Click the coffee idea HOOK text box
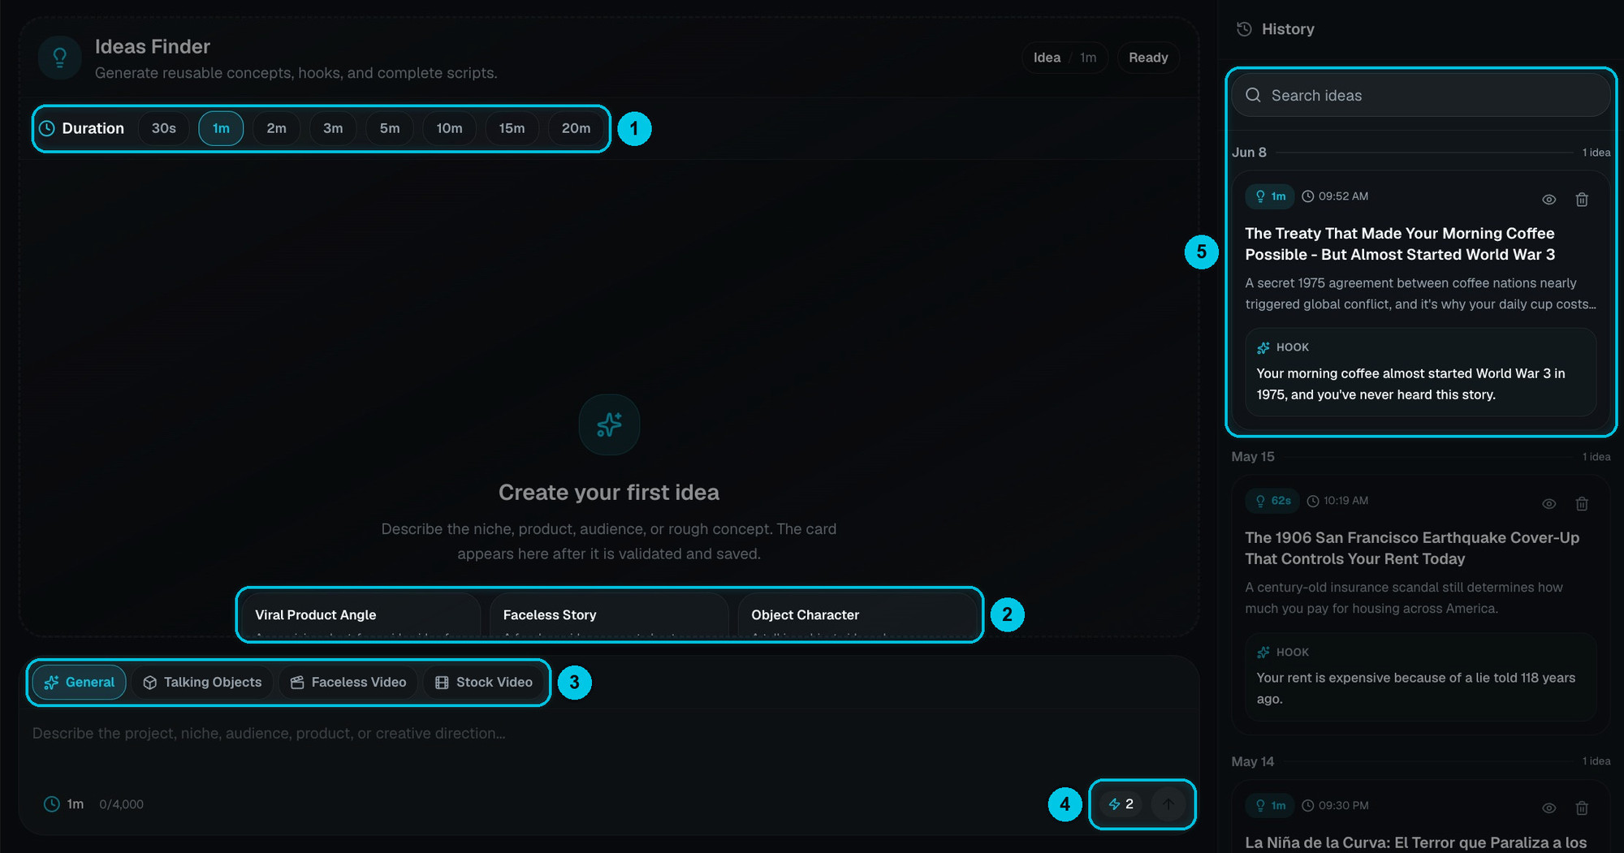1624x853 pixels. tap(1421, 373)
